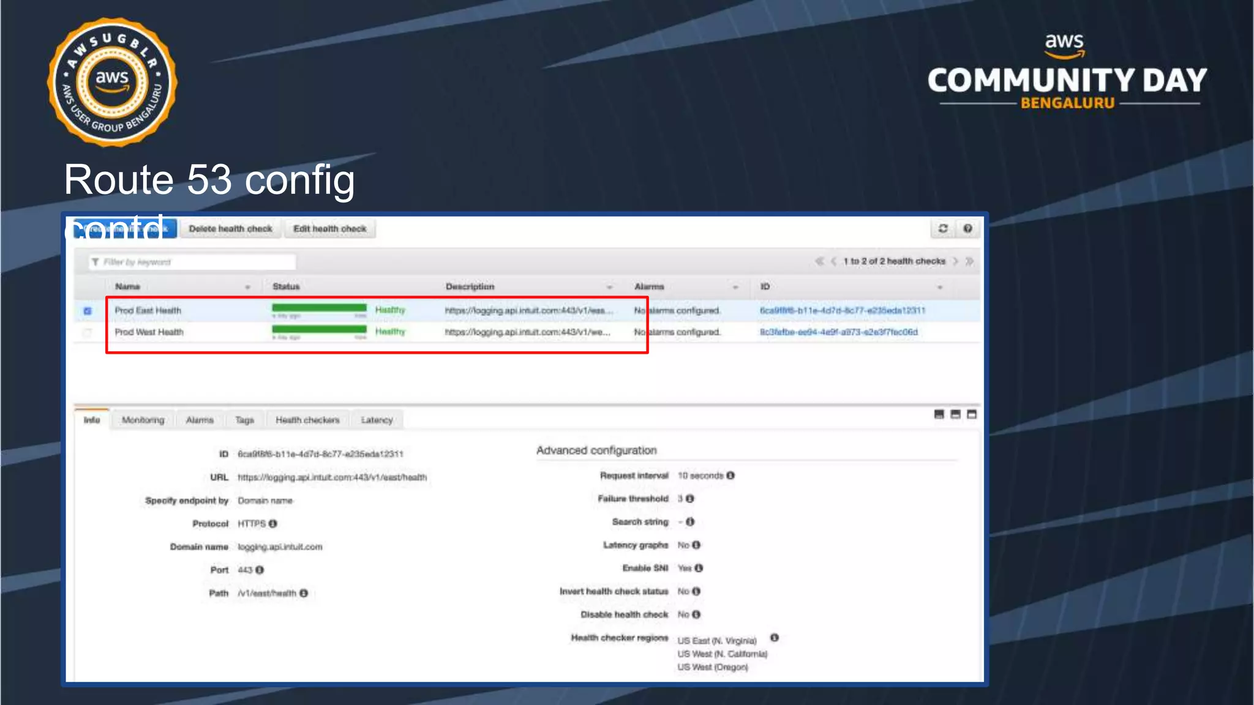Select the Prod East Health row name
1254x705 pixels.
pos(148,310)
